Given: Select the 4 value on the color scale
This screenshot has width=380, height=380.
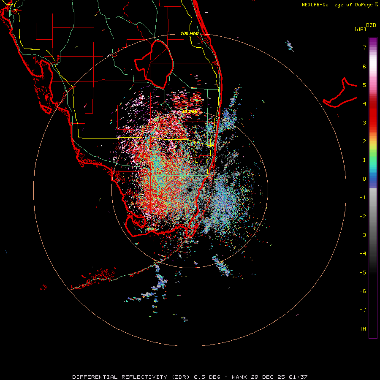Looking at the screenshot, I should pyautogui.click(x=364, y=103).
